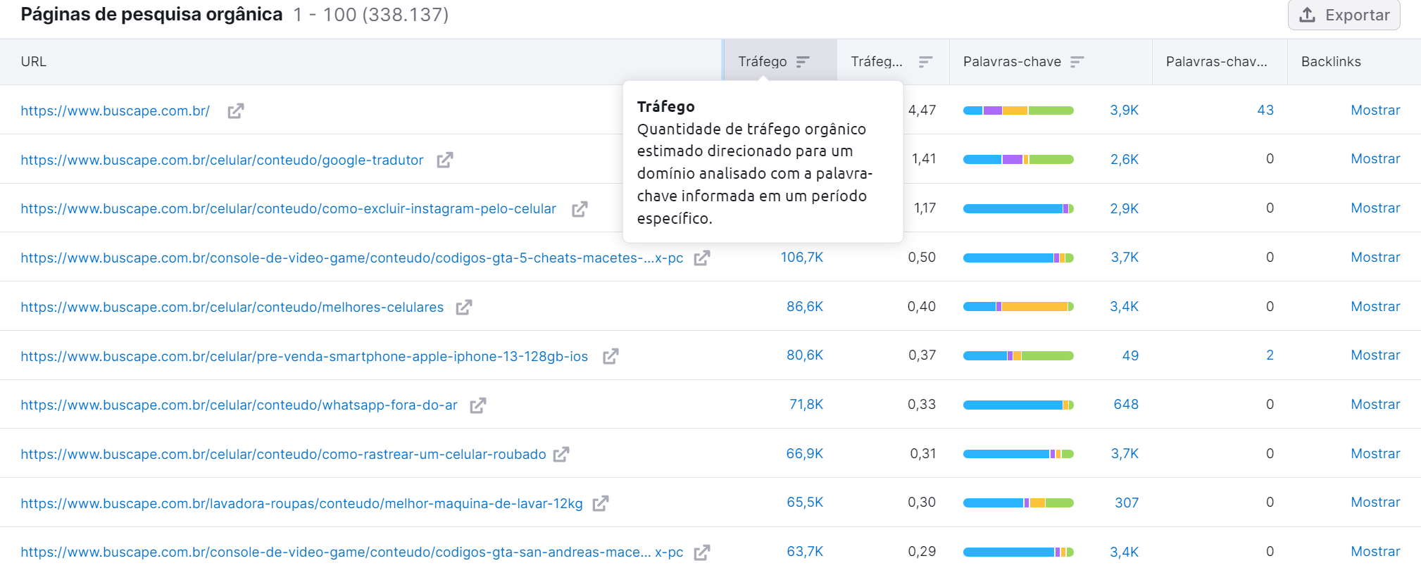Click the value 43 in homepage row

pyautogui.click(x=1265, y=110)
